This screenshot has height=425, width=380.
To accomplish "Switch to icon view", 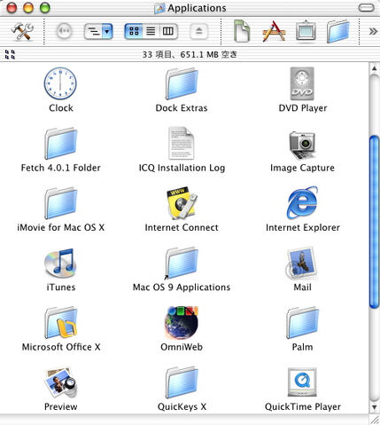I will point(134,31).
